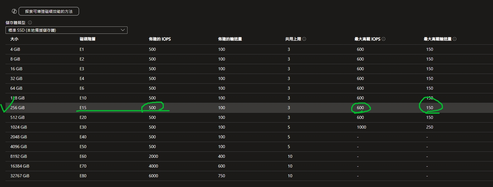Click the info icon beside 最大高載輸送量
This screenshot has height=187, width=493.
click(x=455, y=39)
